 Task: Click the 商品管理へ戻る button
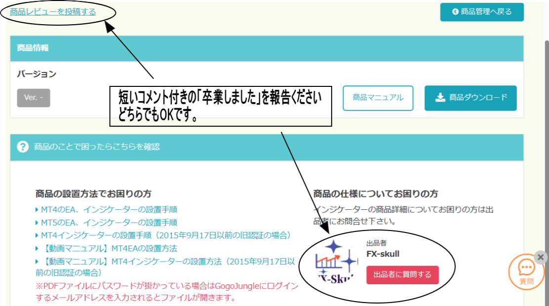point(482,12)
